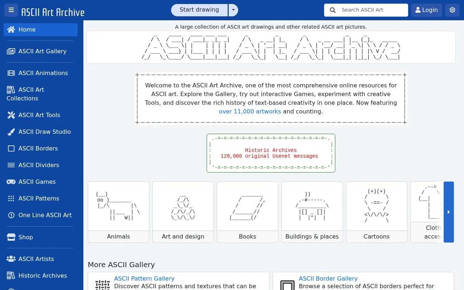Open ASCII Draw Studio in sidebar
464x290 pixels.
41,132
